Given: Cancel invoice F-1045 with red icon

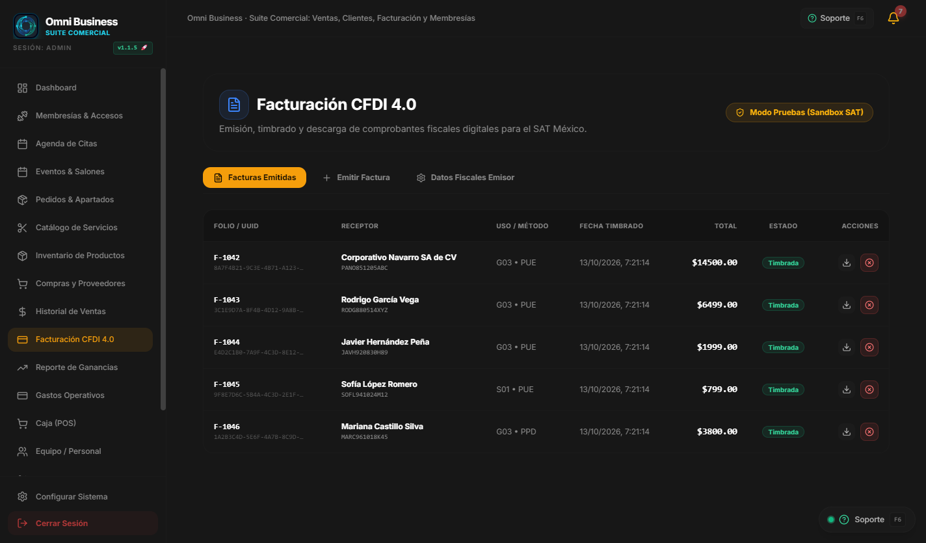Looking at the screenshot, I should [869, 390].
